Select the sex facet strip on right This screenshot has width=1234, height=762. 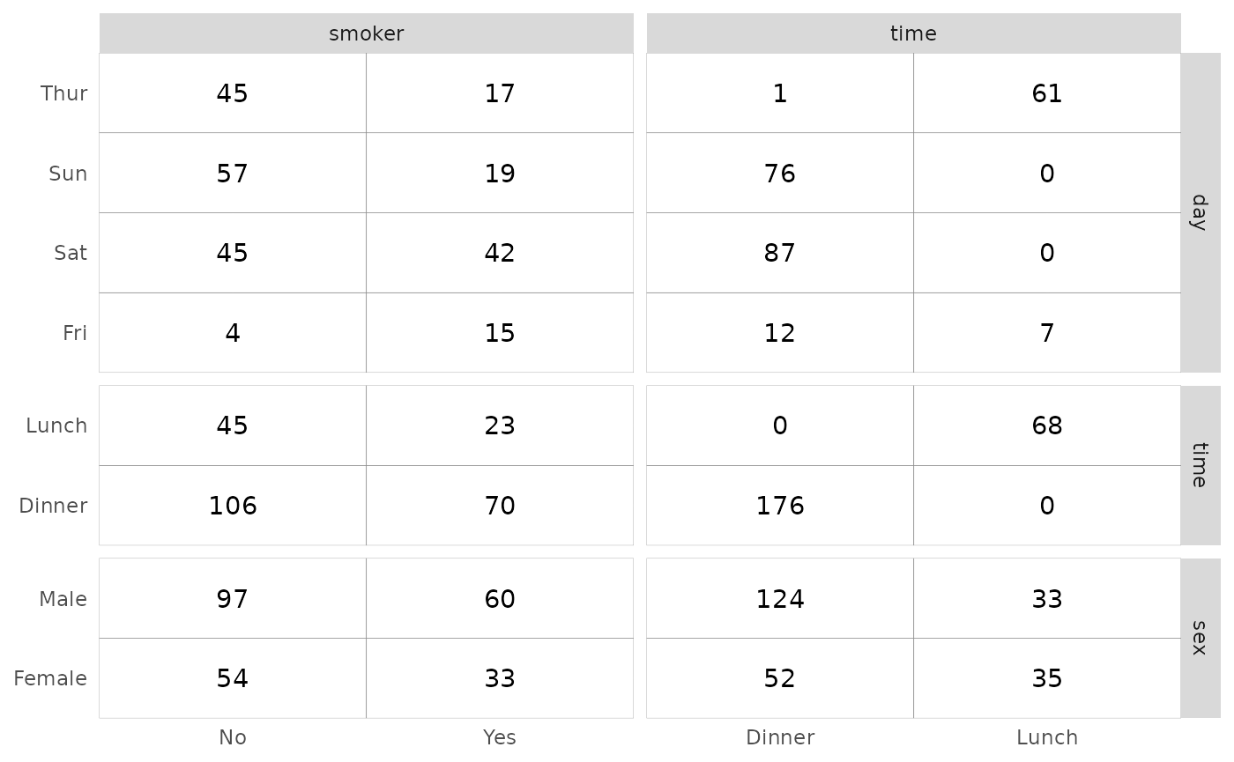[x=1200, y=638]
